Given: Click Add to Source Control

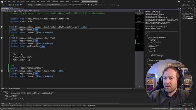Looking at the screenshot, I should point(160,109).
